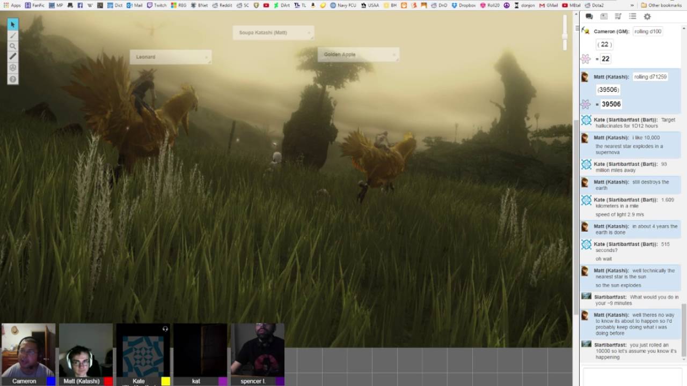
Task: Open the Navy FCU bookmark
Action: click(343, 5)
